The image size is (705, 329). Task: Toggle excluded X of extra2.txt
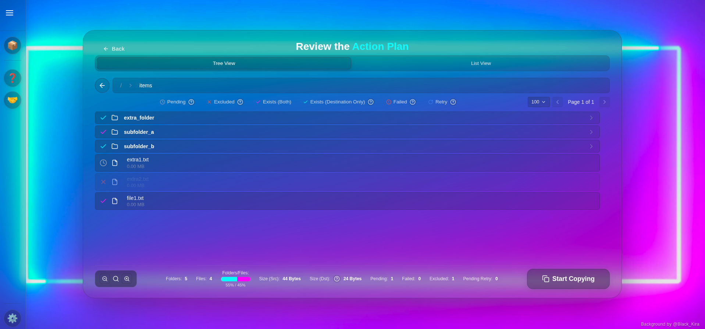[x=103, y=182]
